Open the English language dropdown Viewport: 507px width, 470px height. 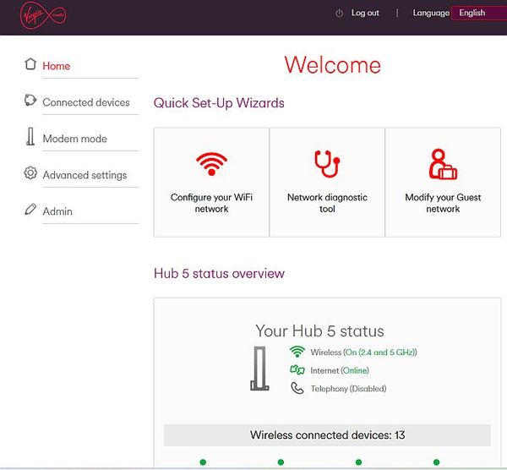[x=479, y=13]
